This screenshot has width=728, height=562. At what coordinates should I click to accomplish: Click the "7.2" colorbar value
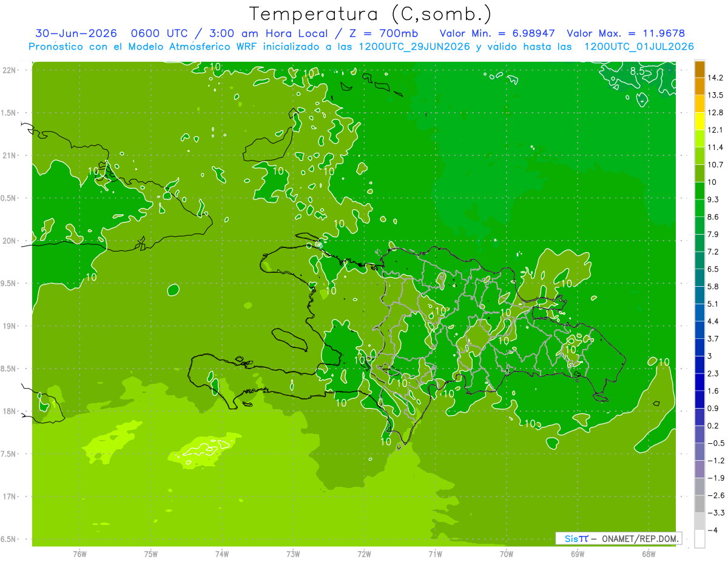pyautogui.click(x=713, y=252)
